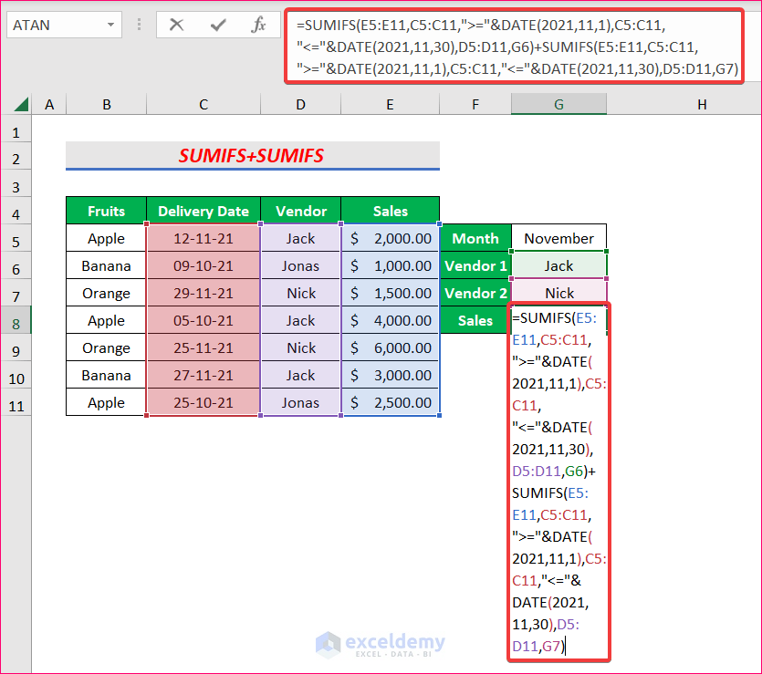This screenshot has width=762, height=674.
Task: Click the $ 1,000.00 sales cell
Action: 391,265
